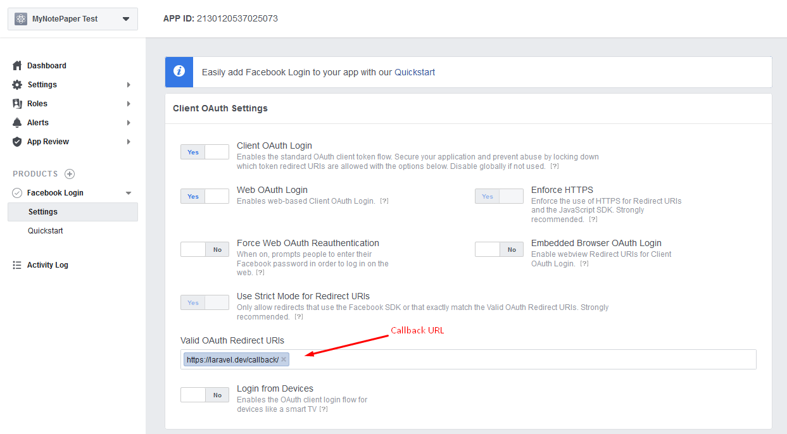Open Activity Log in the sidebar
This screenshot has height=434, width=787.
[x=47, y=265]
